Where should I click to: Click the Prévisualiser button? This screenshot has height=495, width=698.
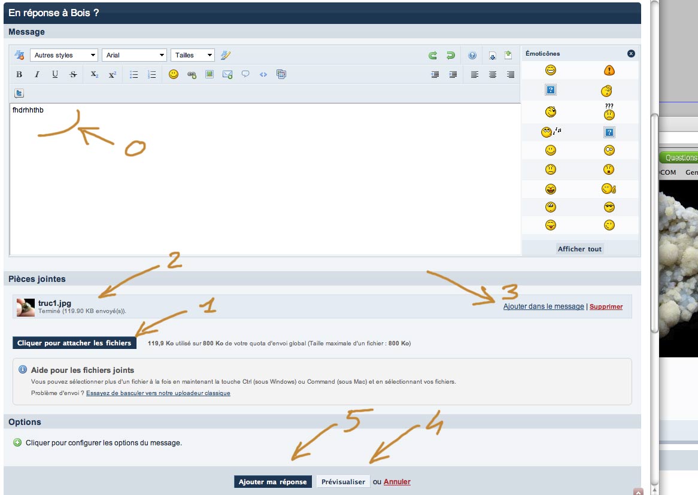coord(343,482)
